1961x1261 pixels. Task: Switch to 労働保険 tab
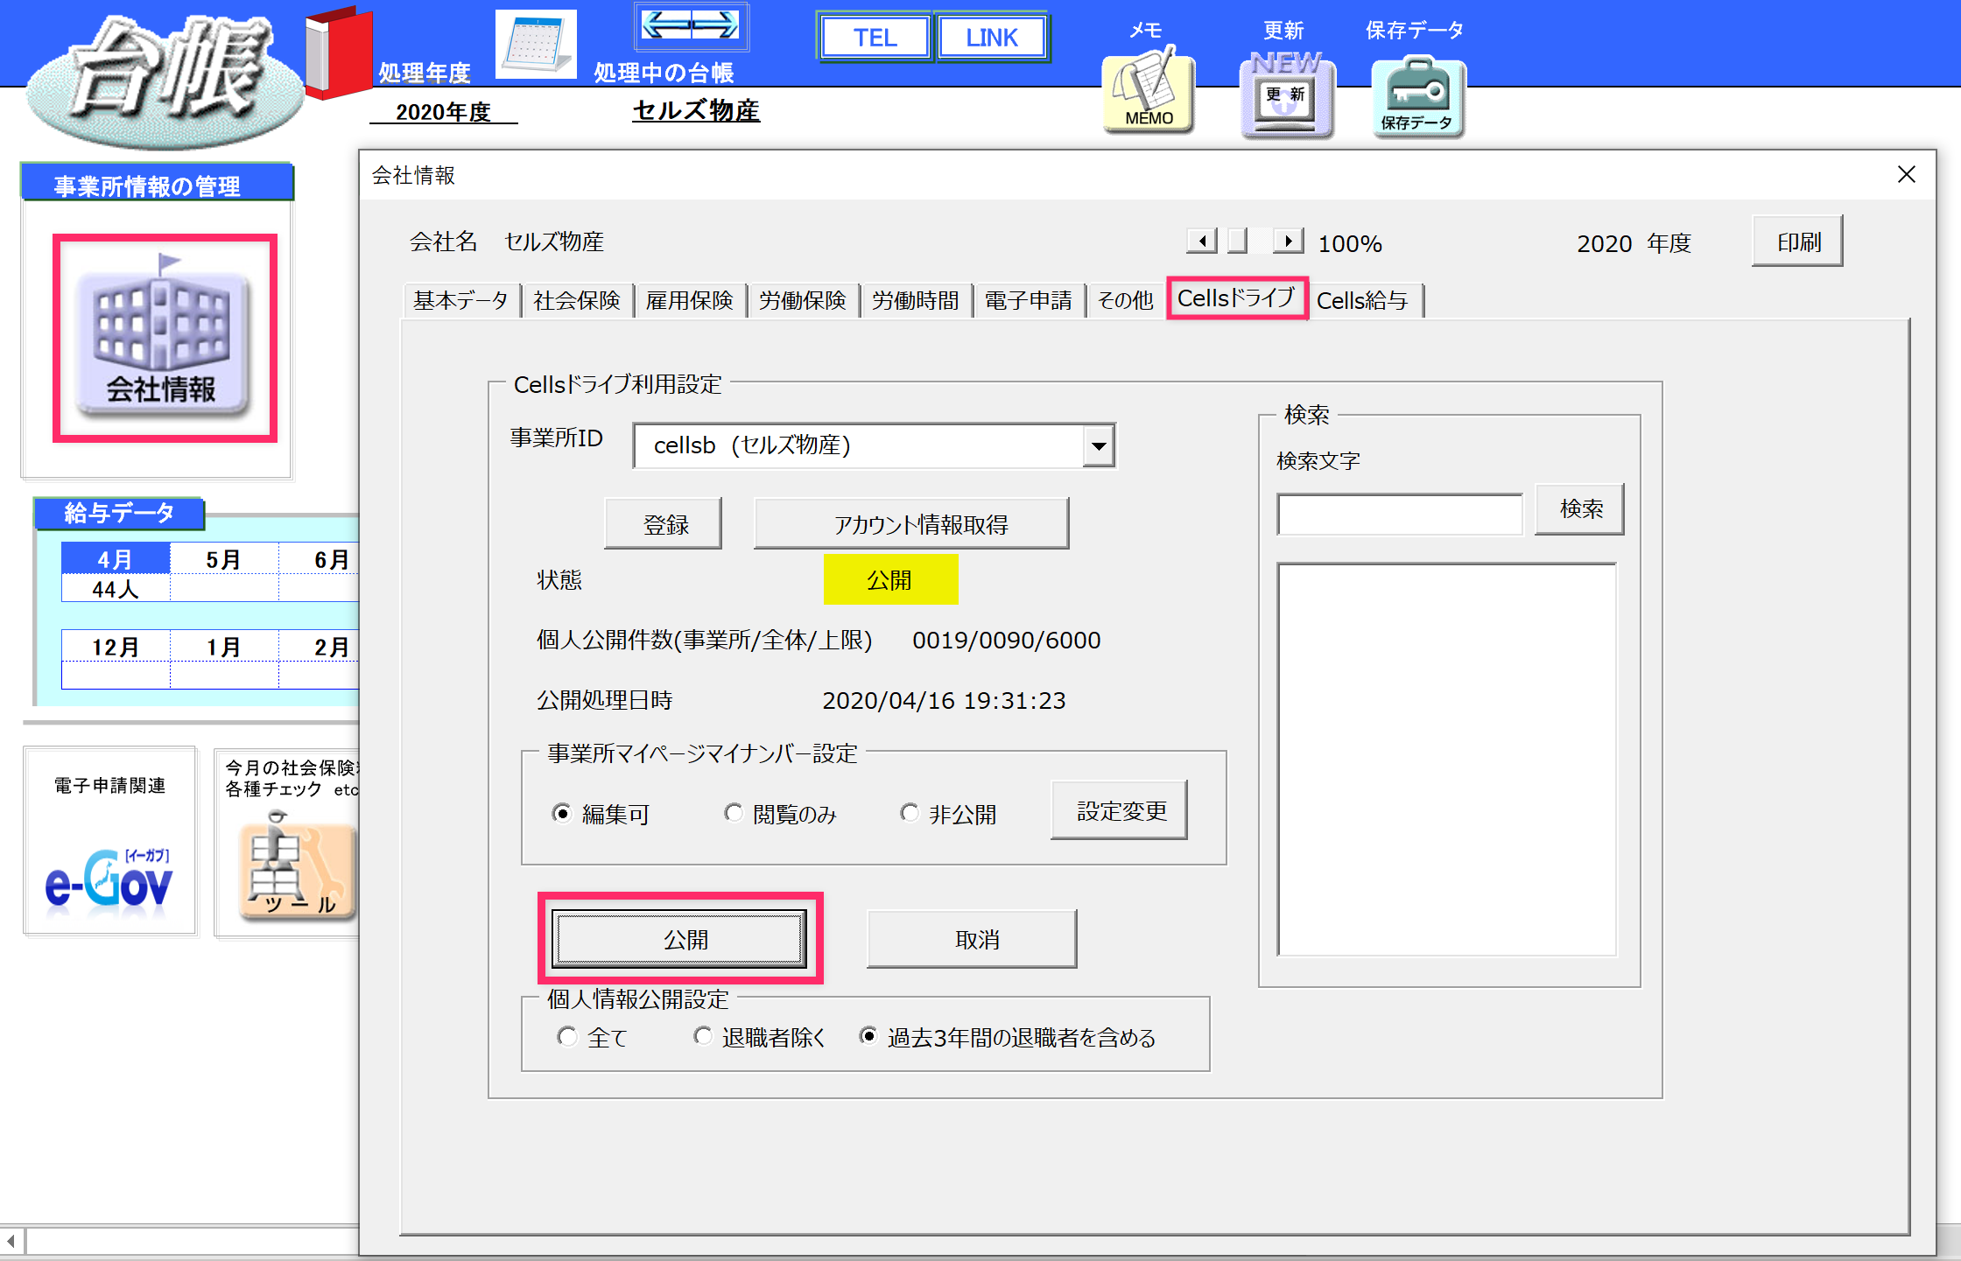803,300
